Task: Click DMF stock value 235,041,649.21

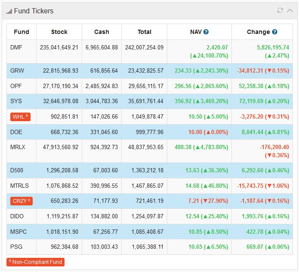Action: pos(59,47)
